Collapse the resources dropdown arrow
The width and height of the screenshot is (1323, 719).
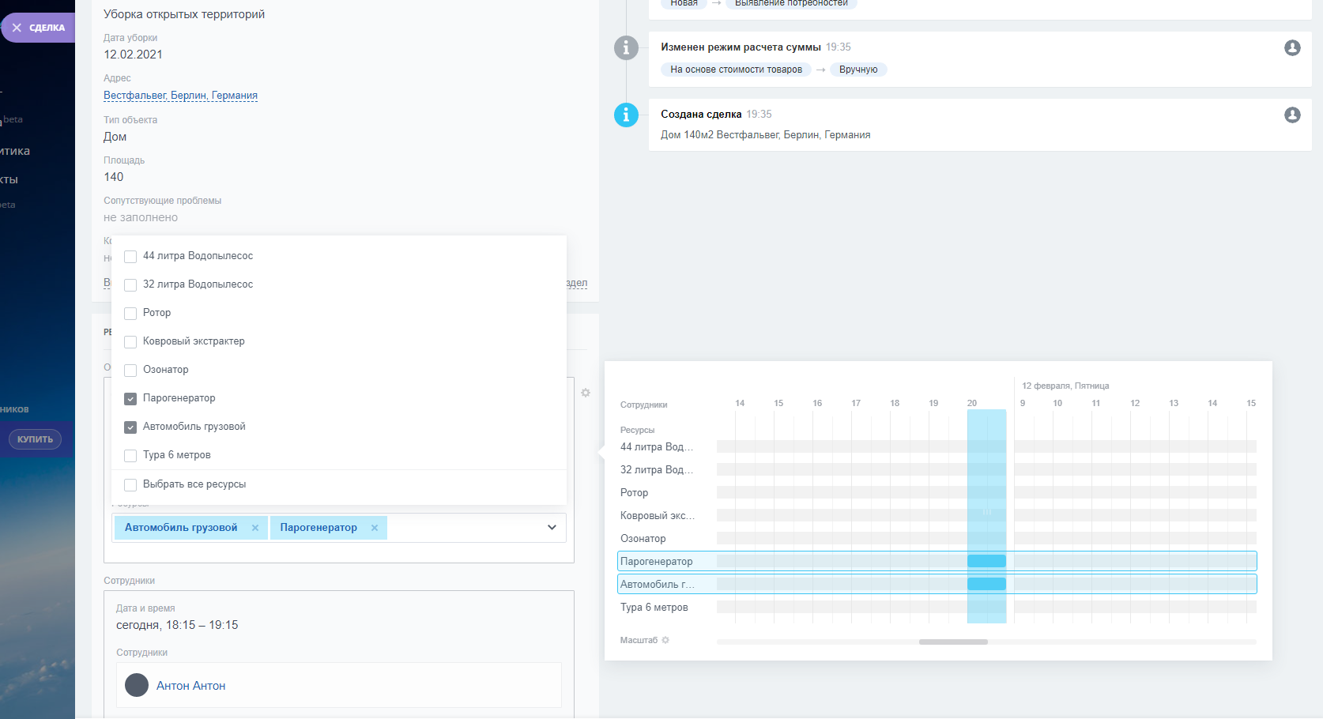tap(552, 528)
